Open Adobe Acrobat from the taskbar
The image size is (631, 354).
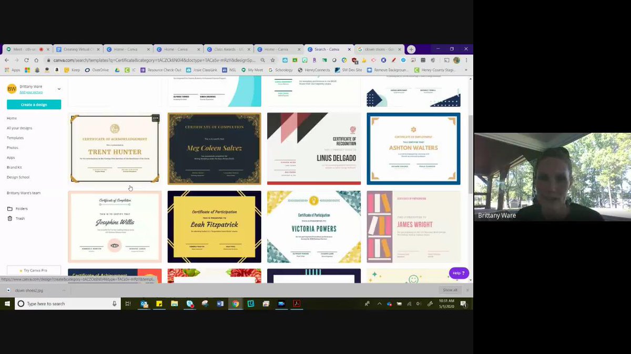click(x=298, y=303)
